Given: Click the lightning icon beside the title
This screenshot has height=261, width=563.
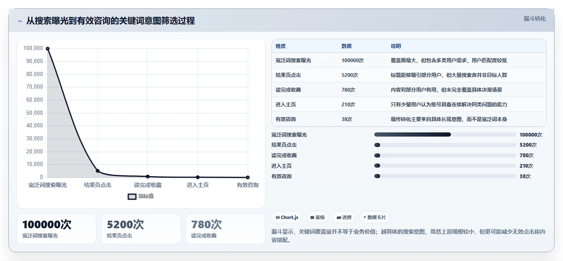Looking at the screenshot, I should pyautogui.click(x=20, y=21).
